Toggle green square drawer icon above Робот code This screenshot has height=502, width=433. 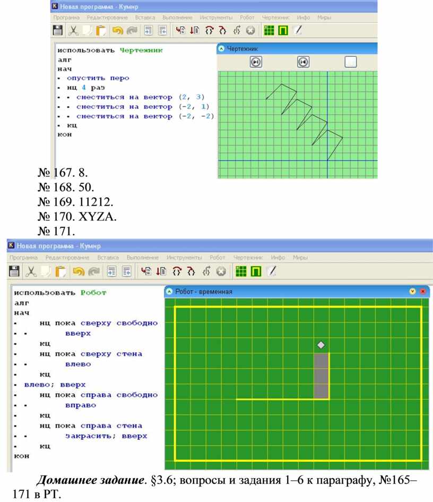256,271
